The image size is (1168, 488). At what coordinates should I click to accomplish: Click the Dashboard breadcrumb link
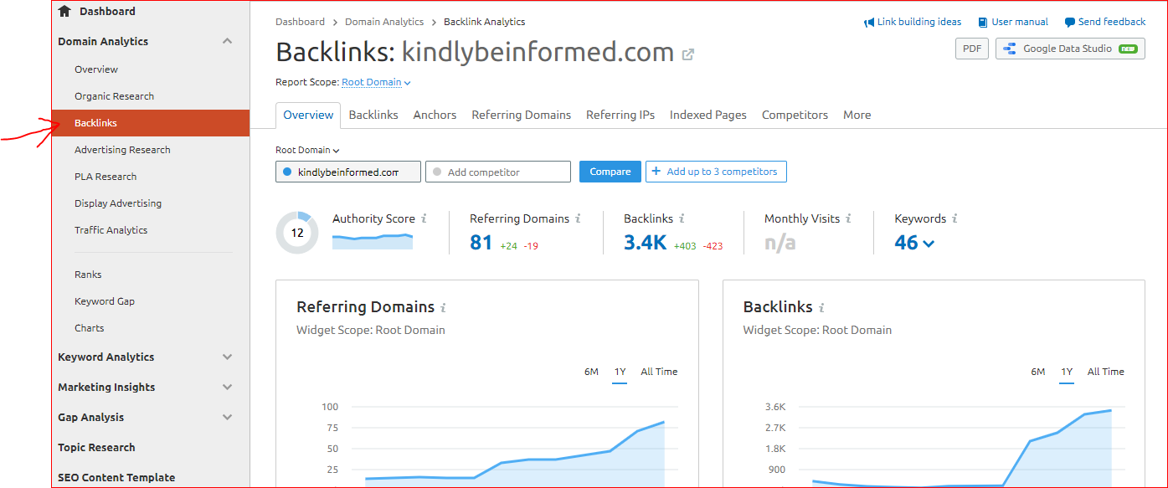point(300,22)
